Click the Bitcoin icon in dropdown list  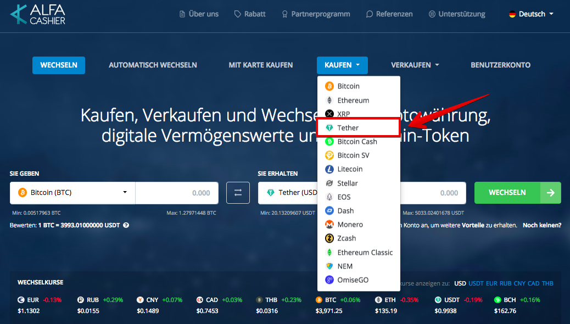click(x=329, y=86)
